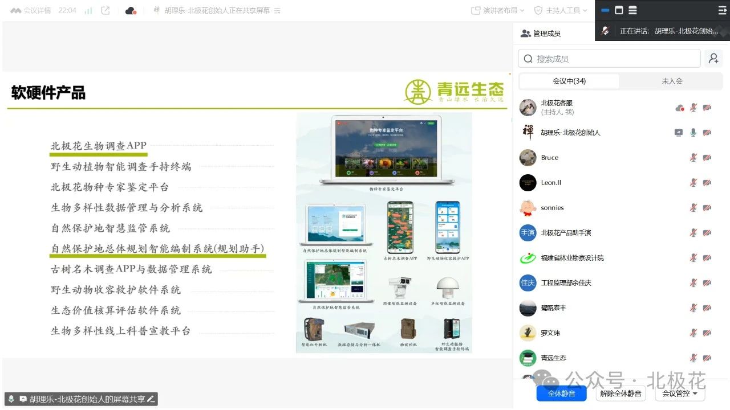This screenshot has height=410, width=730.
Task: Click slide item 生物多样性数据管理与分析系统
Action: [127, 208]
